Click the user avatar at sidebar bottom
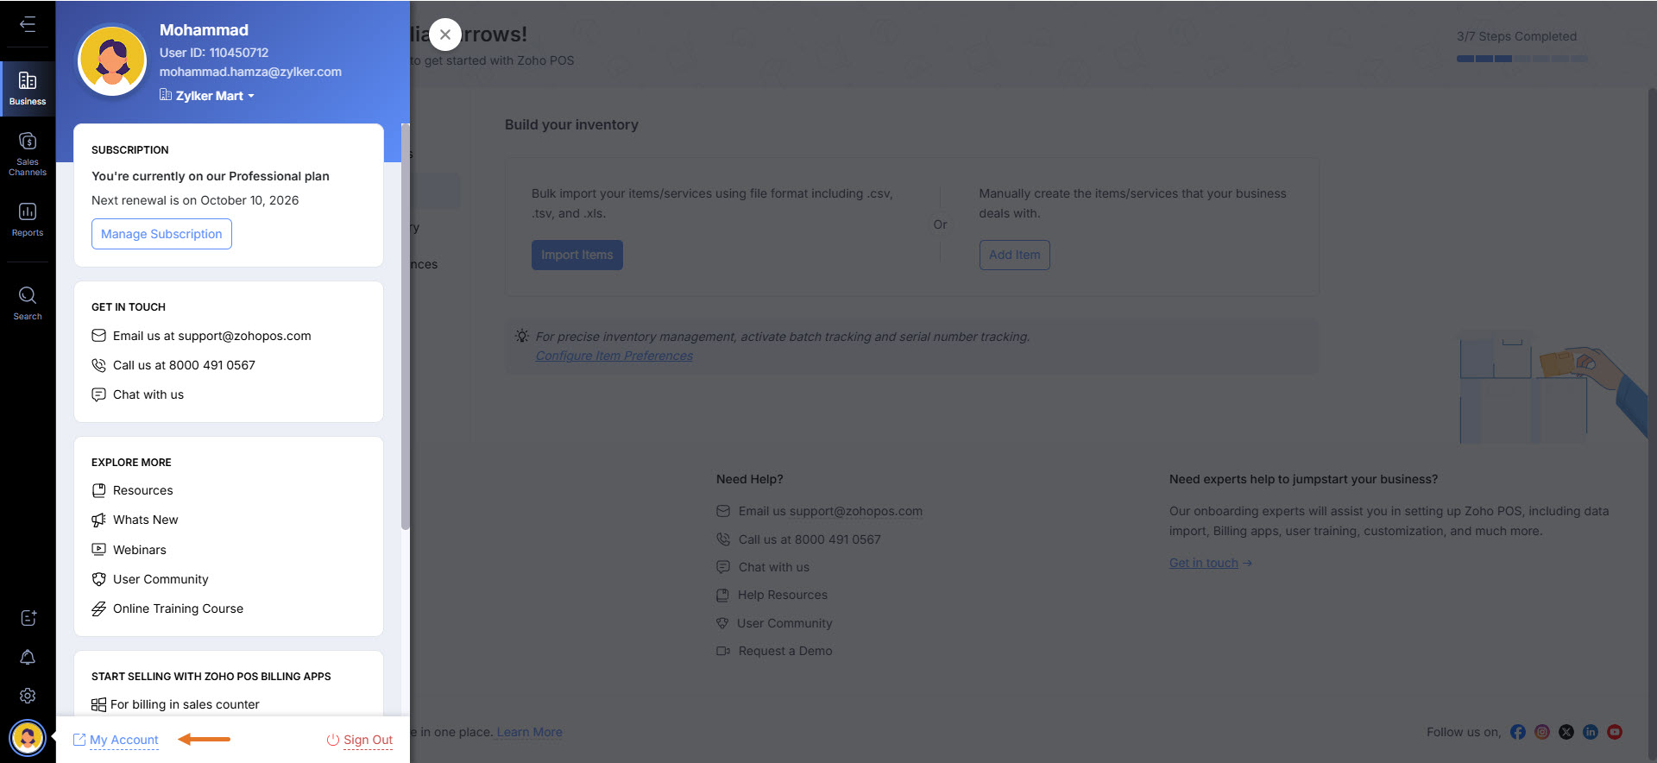The width and height of the screenshot is (1657, 763). (x=28, y=738)
